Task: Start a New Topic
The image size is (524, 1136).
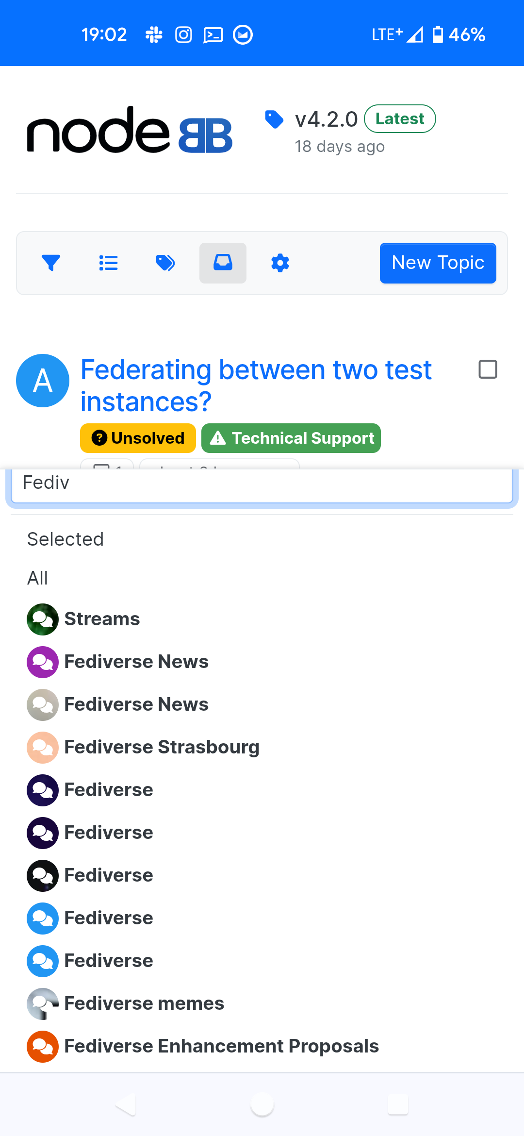Action: [438, 263]
